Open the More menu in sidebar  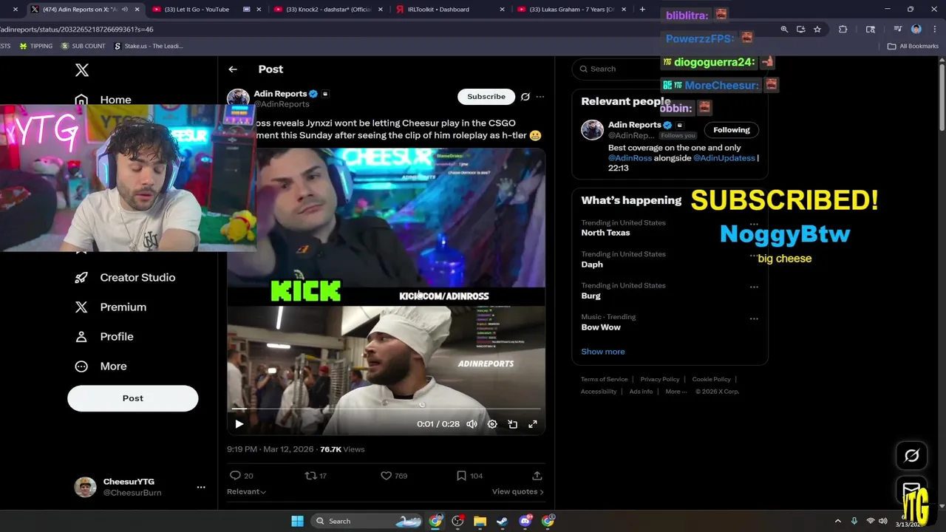click(x=101, y=366)
